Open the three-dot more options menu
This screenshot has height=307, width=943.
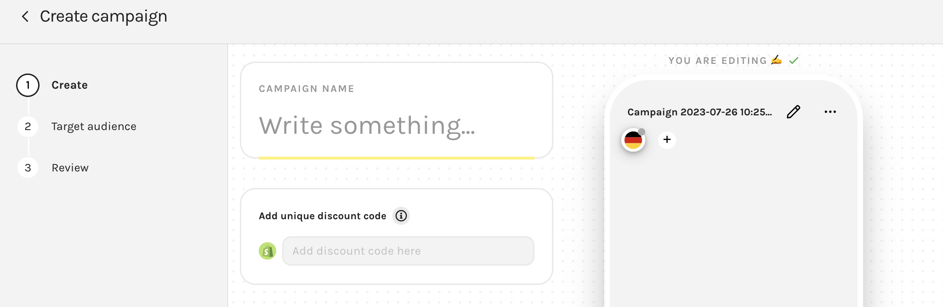tap(830, 112)
